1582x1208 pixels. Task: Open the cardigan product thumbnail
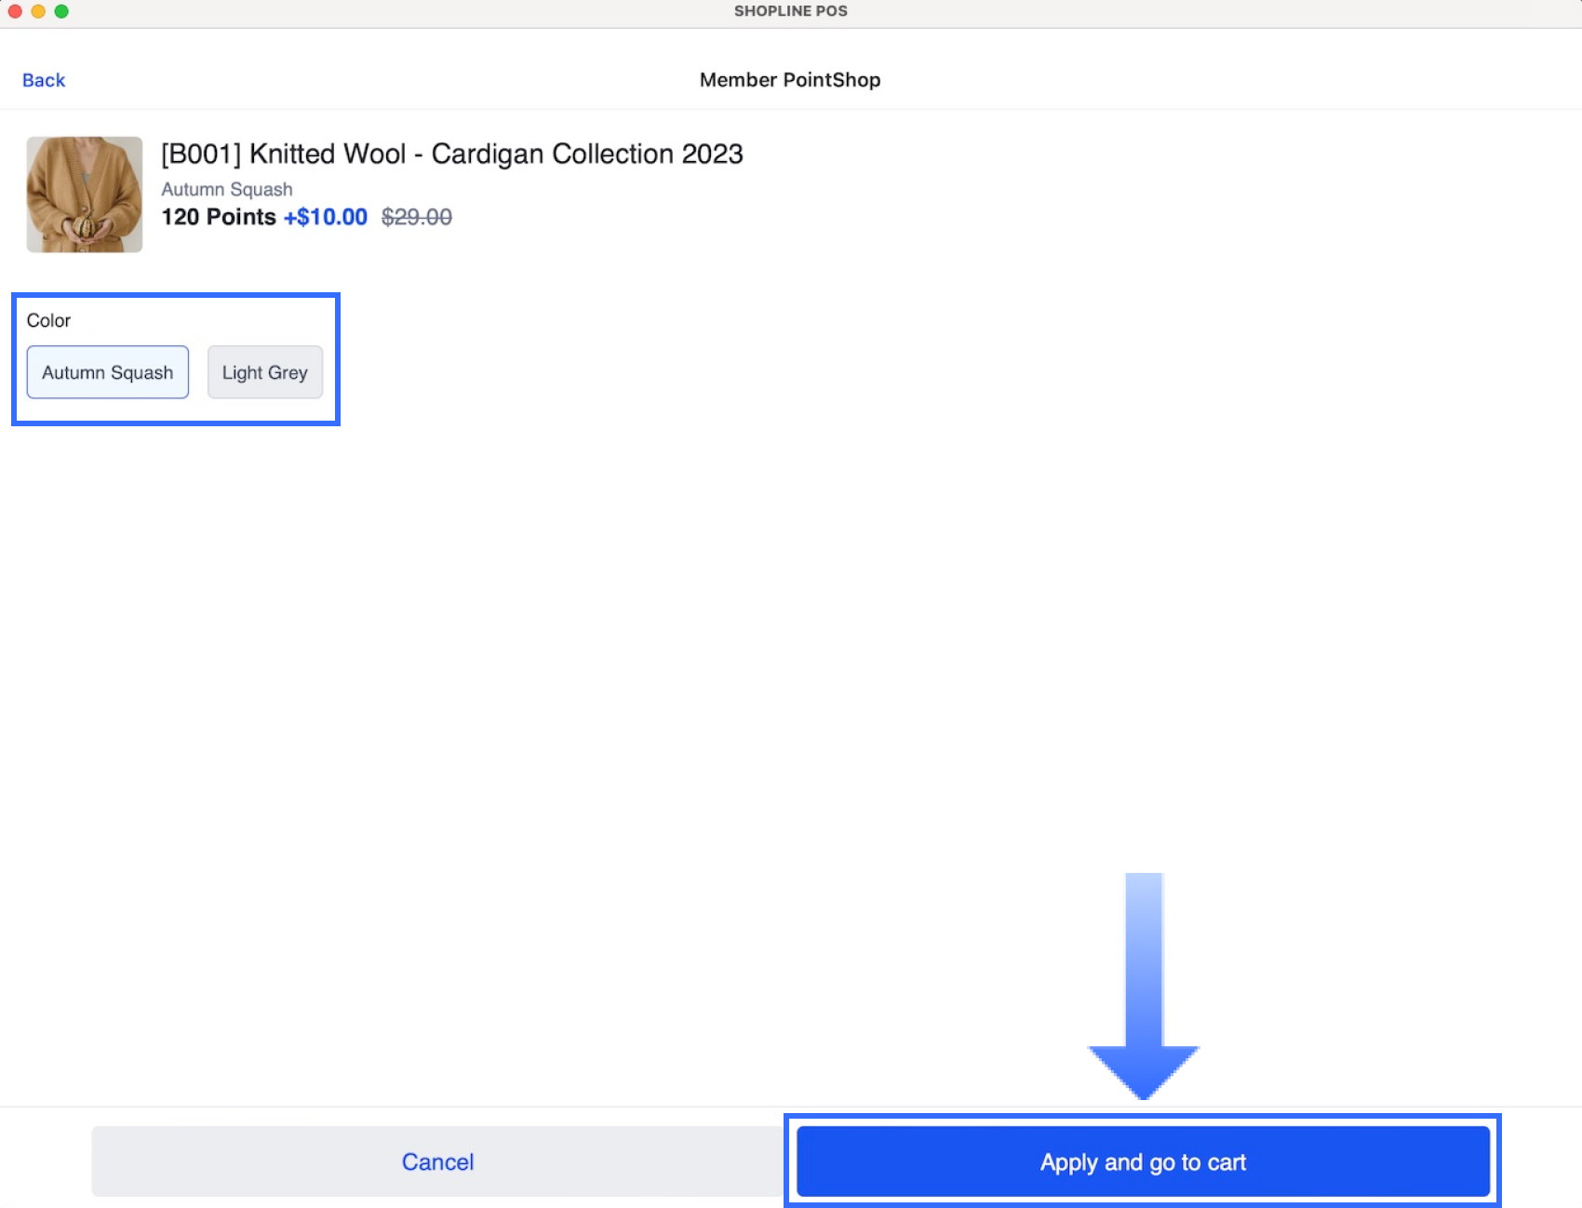click(x=85, y=195)
